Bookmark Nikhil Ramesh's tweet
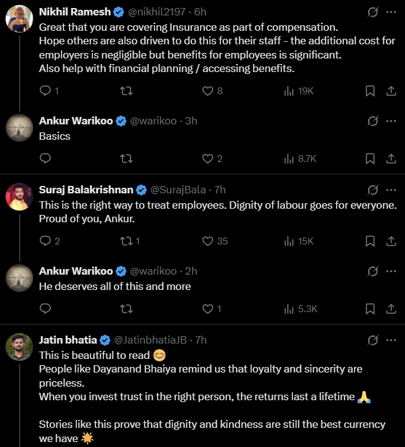405x447 pixels. [370, 91]
